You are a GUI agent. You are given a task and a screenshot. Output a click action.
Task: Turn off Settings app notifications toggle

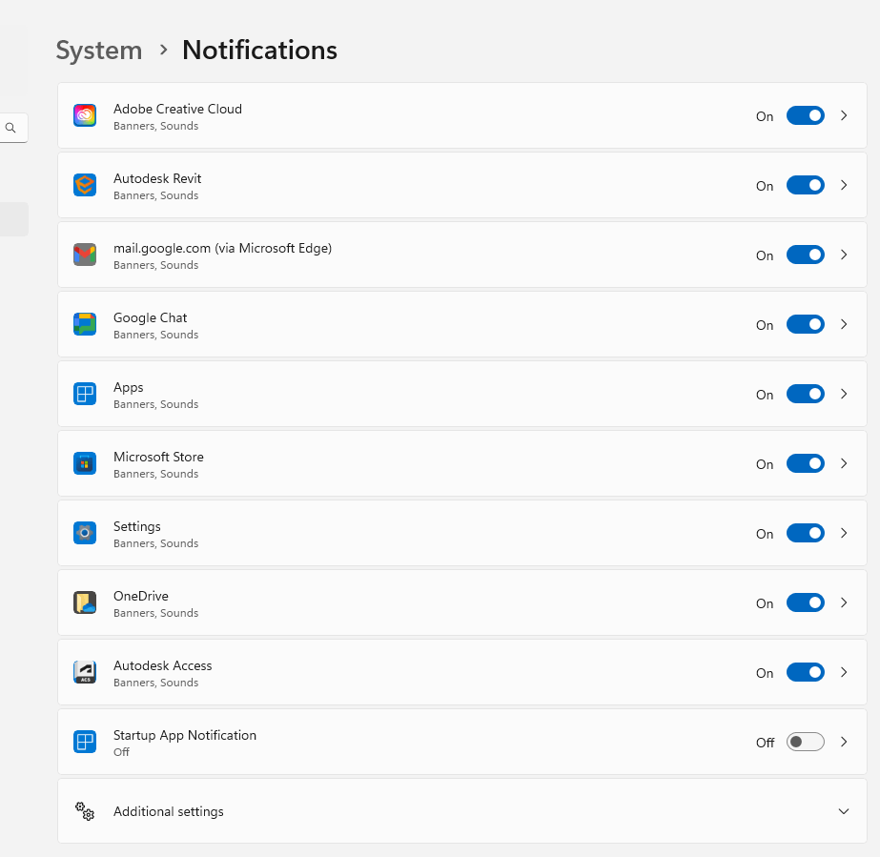806,533
